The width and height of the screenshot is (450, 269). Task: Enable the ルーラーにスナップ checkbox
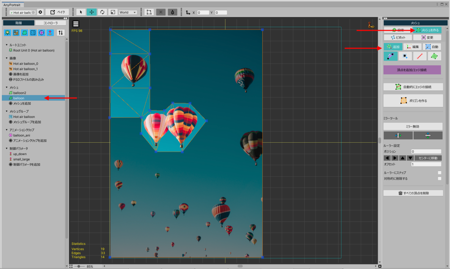(x=439, y=172)
